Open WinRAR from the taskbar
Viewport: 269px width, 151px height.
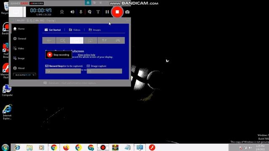(115, 147)
